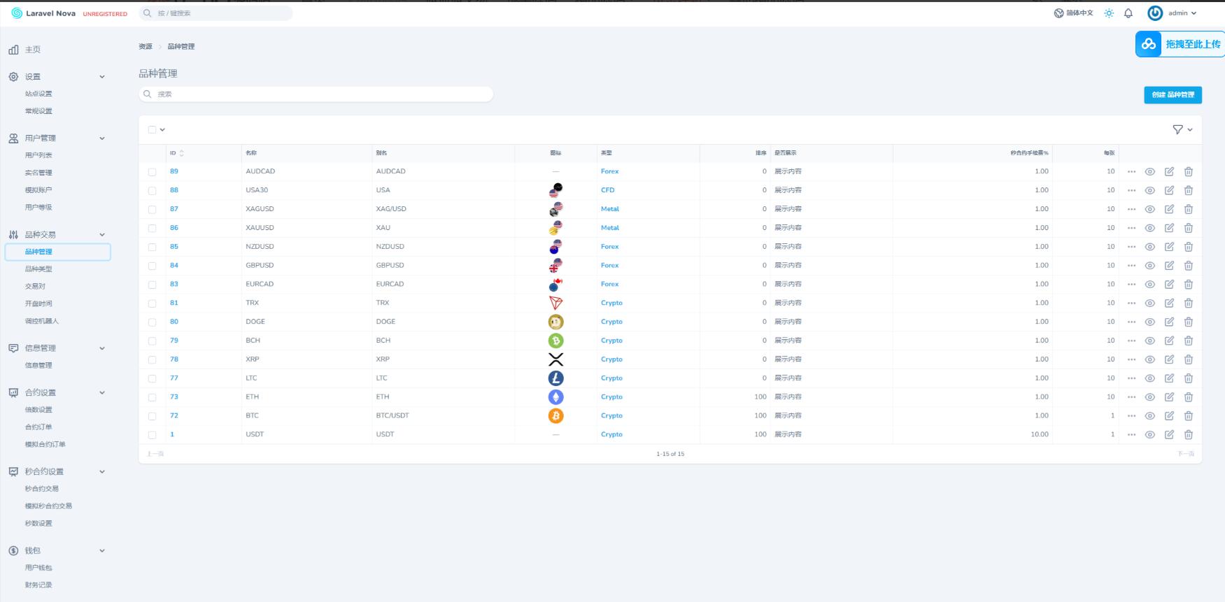Click the 创建 品种管理 button

(1173, 95)
